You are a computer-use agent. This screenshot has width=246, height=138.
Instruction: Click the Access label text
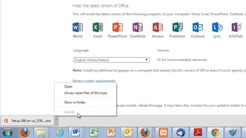[158, 36]
